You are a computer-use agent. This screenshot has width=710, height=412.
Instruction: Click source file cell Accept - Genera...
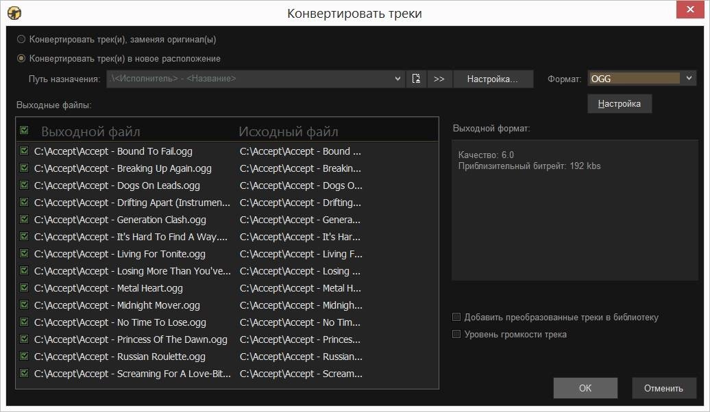pyautogui.click(x=300, y=220)
